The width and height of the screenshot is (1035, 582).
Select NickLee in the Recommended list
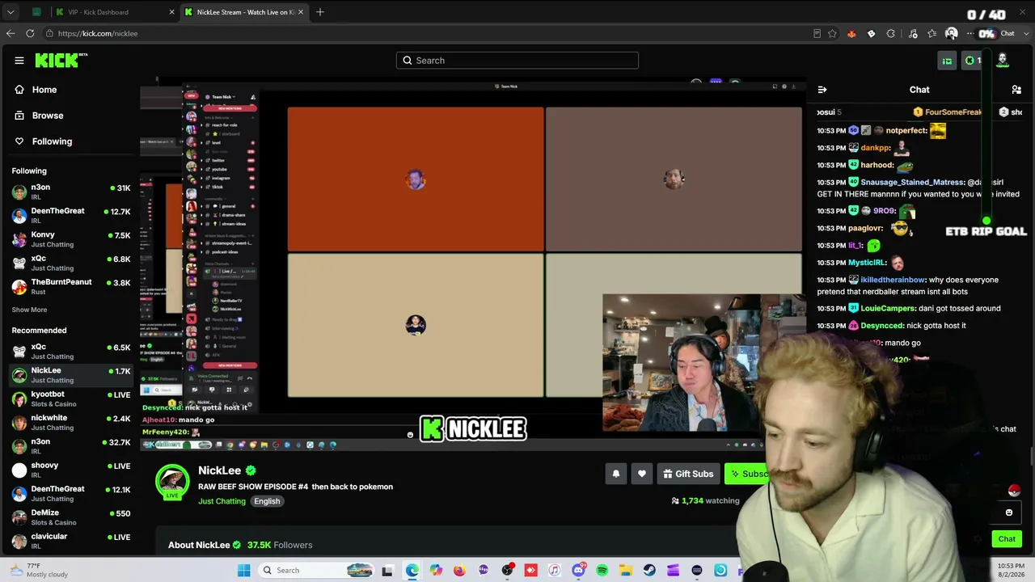click(x=71, y=375)
